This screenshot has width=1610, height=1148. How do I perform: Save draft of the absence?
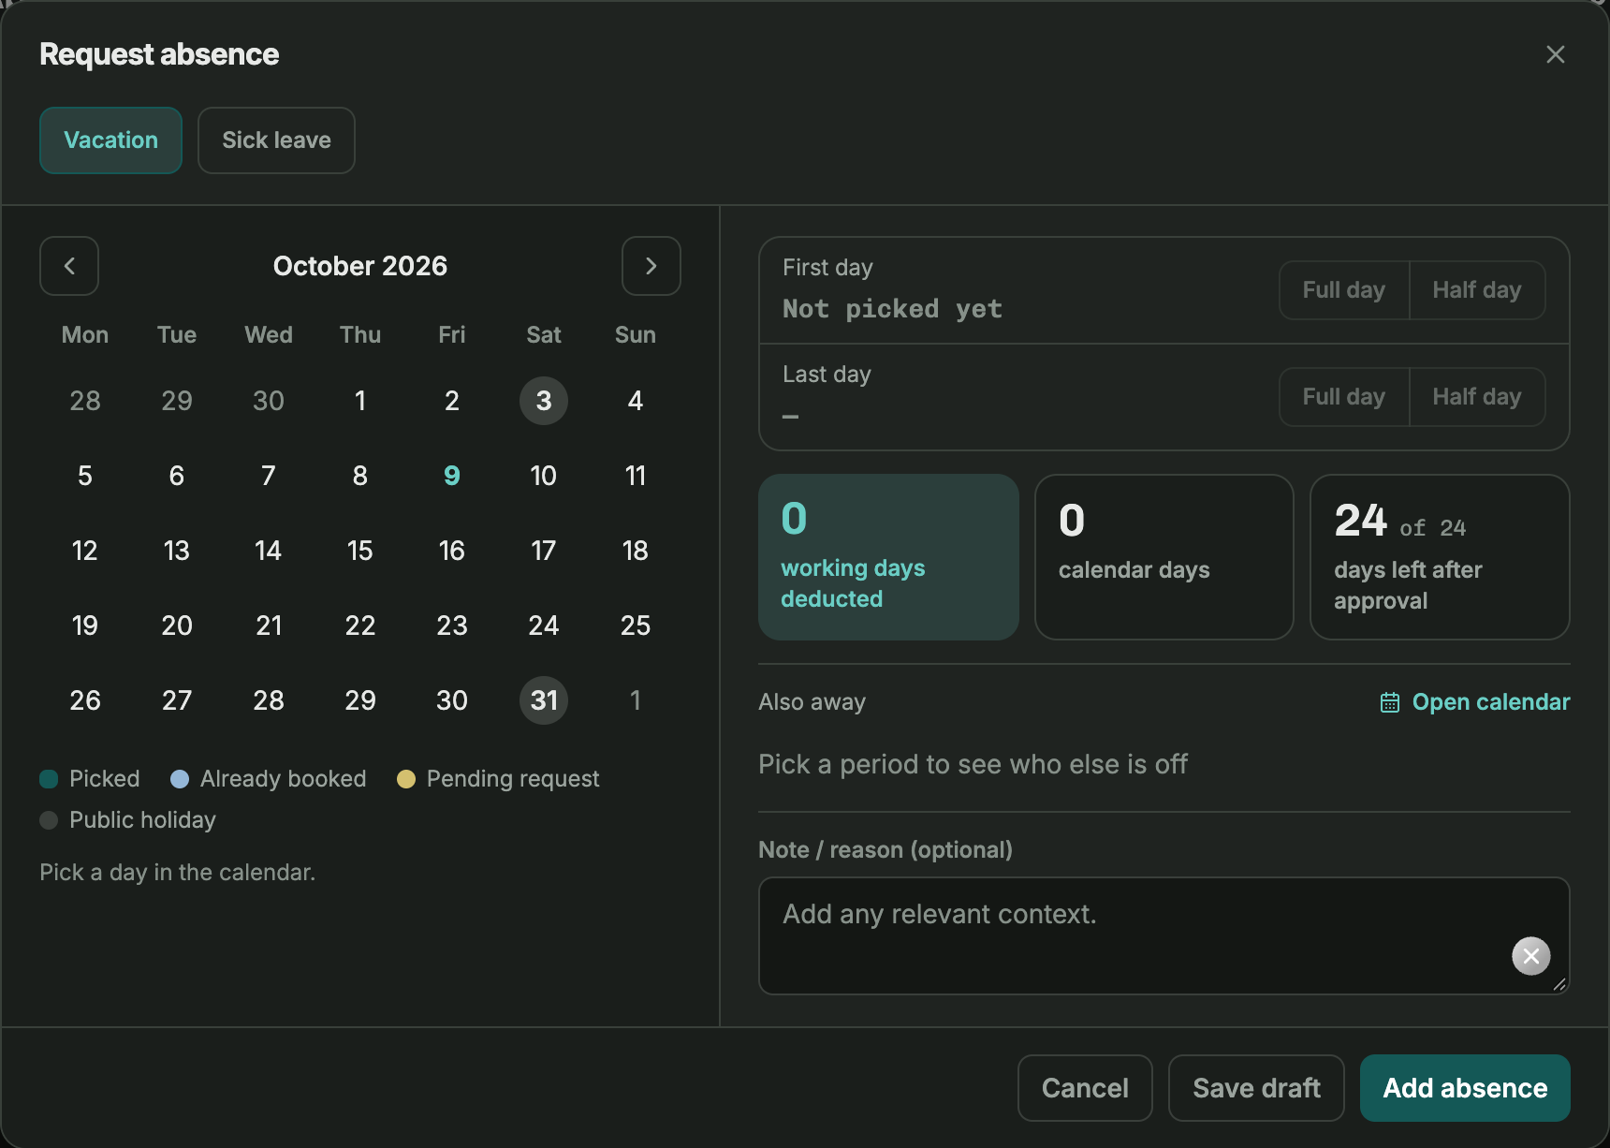click(1256, 1088)
